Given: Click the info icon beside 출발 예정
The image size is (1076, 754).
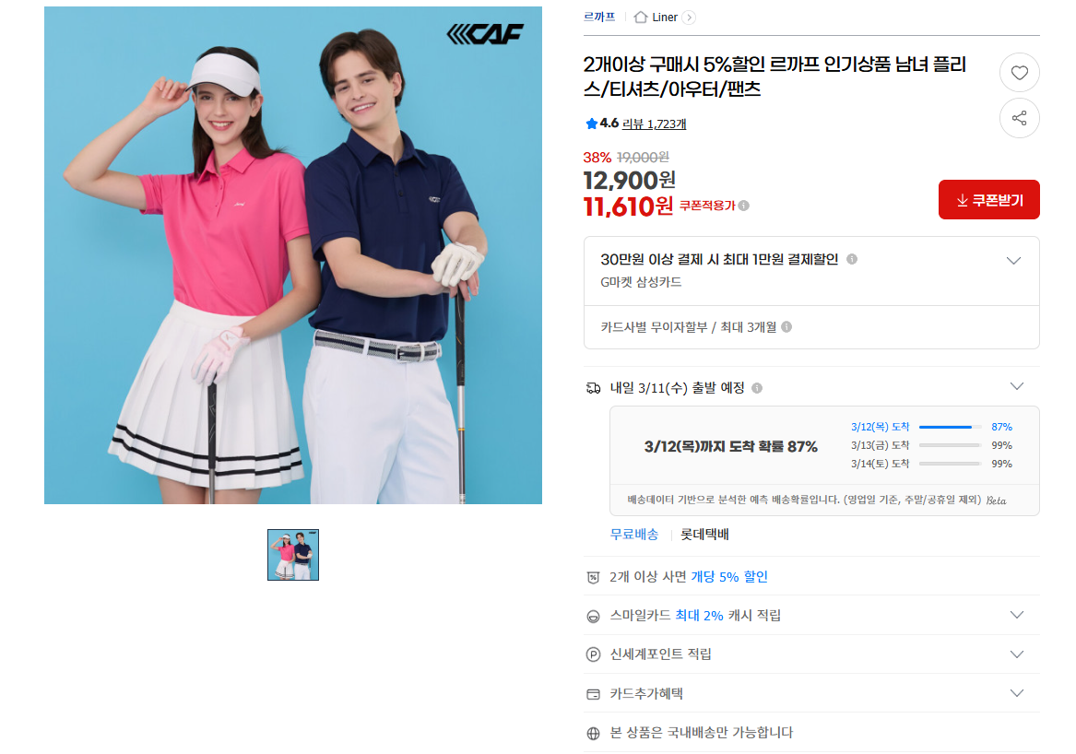Looking at the screenshot, I should pos(757,388).
